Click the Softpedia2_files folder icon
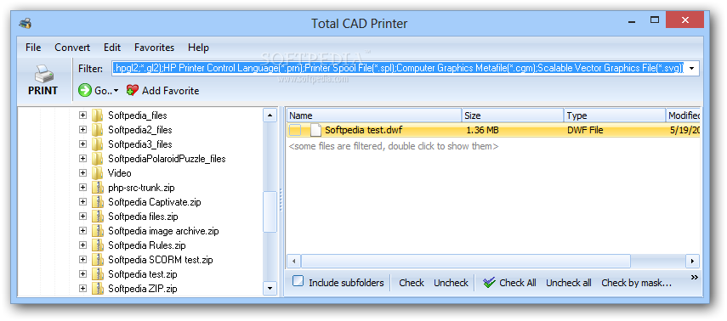The height and width of the screenshot is (321, 727). tap(97, 130)
